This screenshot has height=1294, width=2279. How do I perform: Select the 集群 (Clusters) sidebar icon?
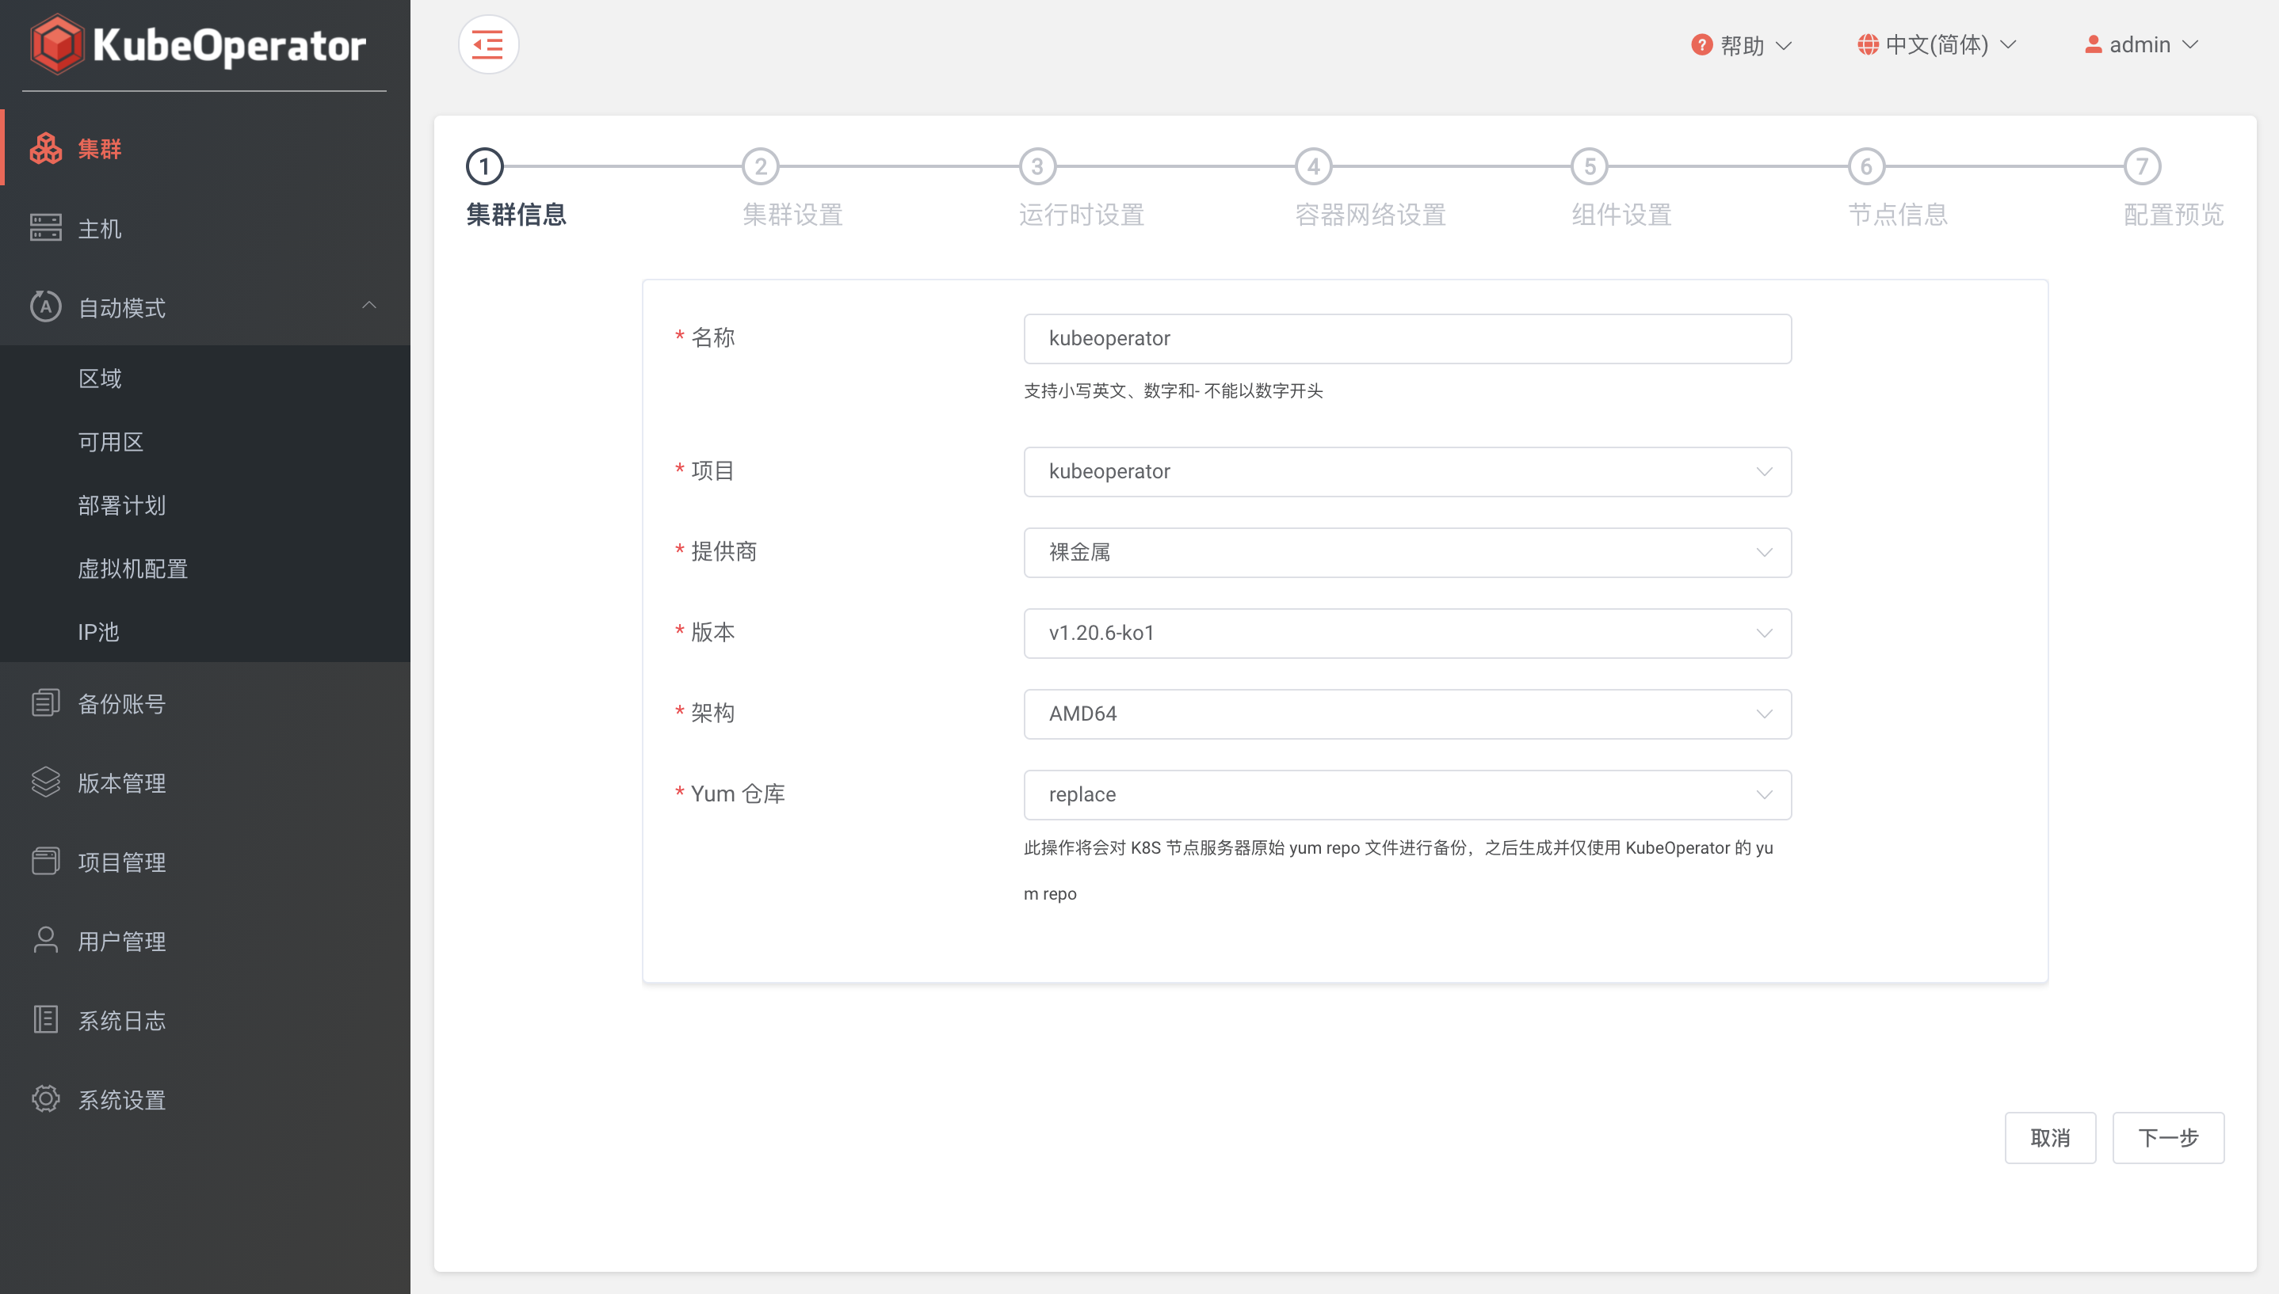[x=46, y=147]
